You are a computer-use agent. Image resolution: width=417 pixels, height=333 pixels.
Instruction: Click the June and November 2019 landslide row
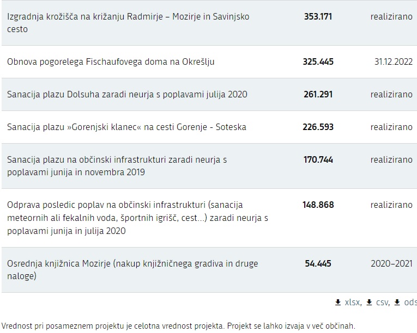(209, 166)
